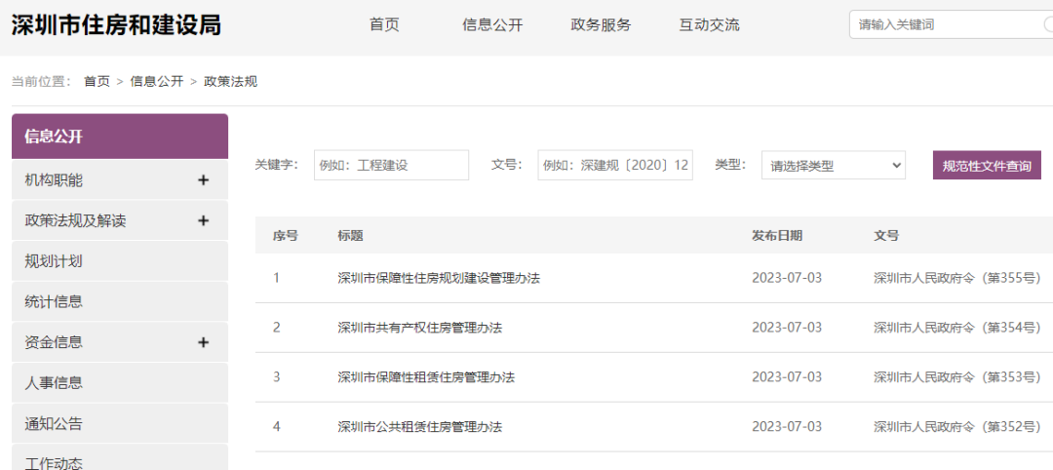1053x470 pixels.
Task: Click the top keyword search box
Action: 951,24
